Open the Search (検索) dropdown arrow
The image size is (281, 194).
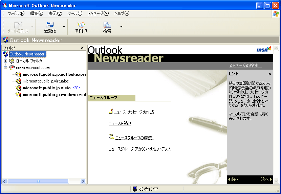[121, 27]
